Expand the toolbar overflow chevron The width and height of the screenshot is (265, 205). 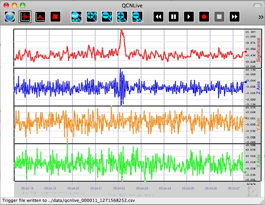coord(261,17)
